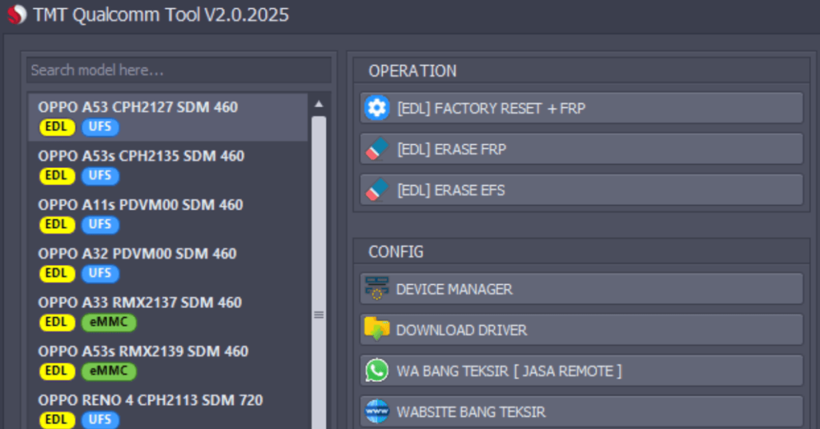Click the EDL badge under OPPO RENO 4
Screen dimensions: 820x429
[57, 419]
